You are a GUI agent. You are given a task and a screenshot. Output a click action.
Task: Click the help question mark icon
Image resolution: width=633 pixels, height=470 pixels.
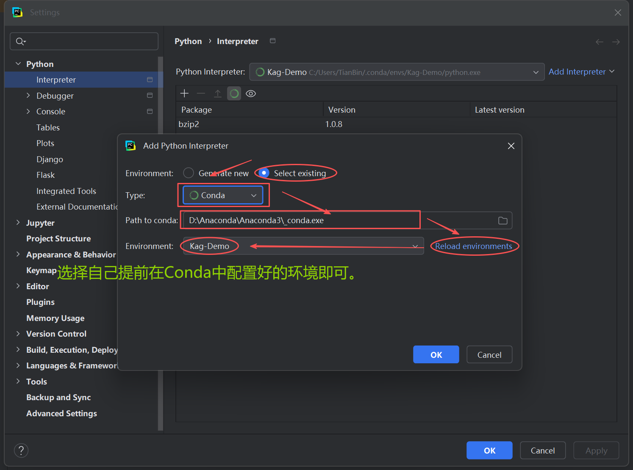(21, 450)
